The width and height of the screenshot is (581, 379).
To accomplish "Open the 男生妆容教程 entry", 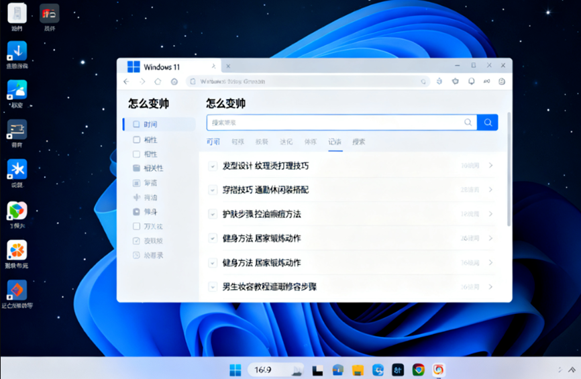I will [x=270, y=286].
